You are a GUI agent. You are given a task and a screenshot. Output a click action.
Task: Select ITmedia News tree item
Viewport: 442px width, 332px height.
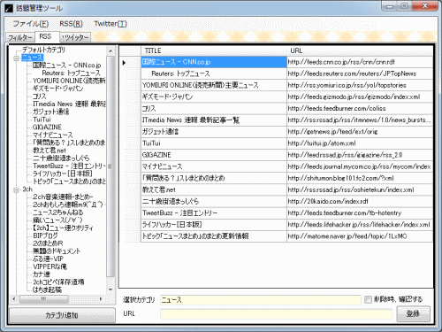tap(69, 104)
